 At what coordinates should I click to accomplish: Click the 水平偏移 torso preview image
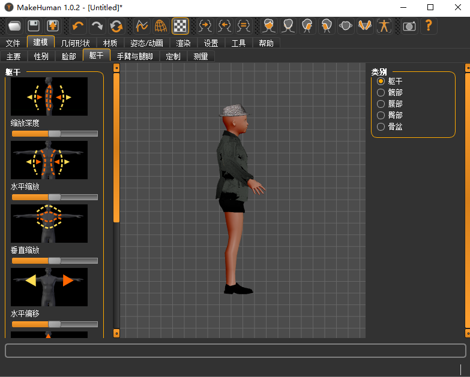(49, 287)
